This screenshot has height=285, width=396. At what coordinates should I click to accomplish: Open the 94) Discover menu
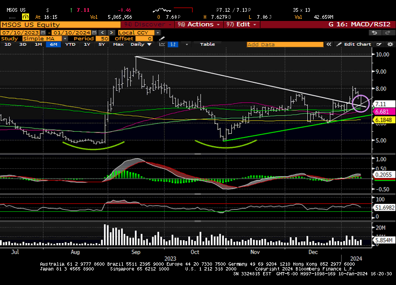(147, 25)
